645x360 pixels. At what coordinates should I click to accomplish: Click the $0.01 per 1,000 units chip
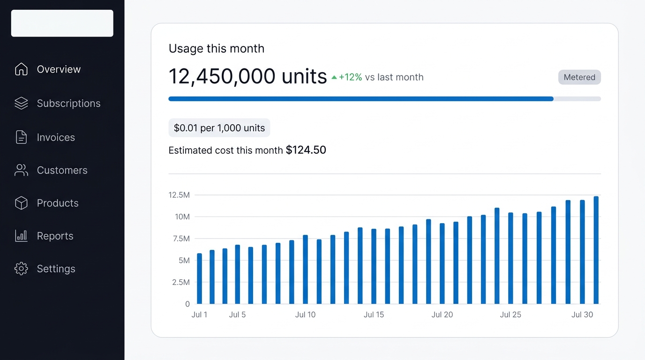(219, 127)
